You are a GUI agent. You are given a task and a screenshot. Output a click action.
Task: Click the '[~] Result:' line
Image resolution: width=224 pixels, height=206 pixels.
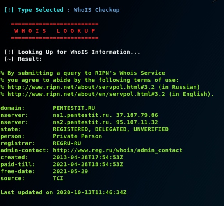tap(23, 59)
